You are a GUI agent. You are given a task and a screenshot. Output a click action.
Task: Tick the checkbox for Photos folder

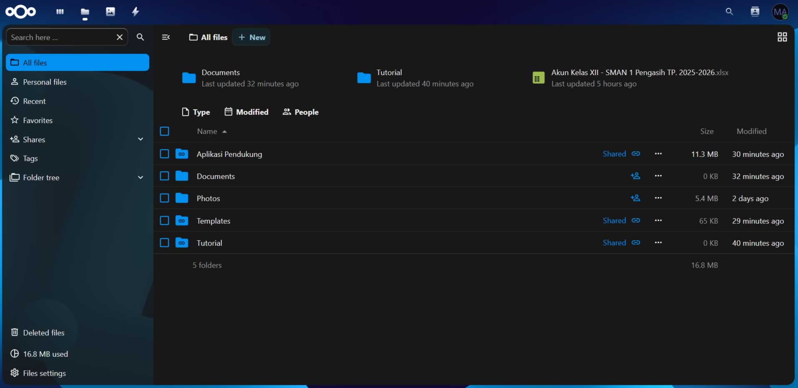pyautogui.click(x=165, y=198)
